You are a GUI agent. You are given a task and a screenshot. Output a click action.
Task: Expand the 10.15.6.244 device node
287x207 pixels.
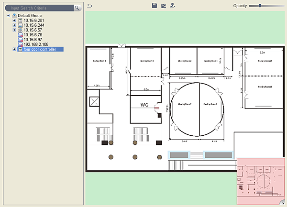tap(14, 25)
